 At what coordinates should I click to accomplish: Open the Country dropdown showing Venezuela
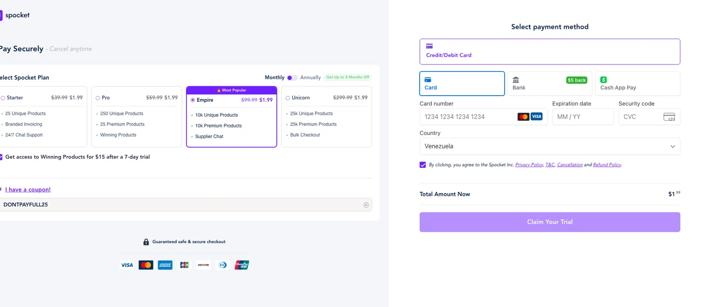tap(550, 146)
